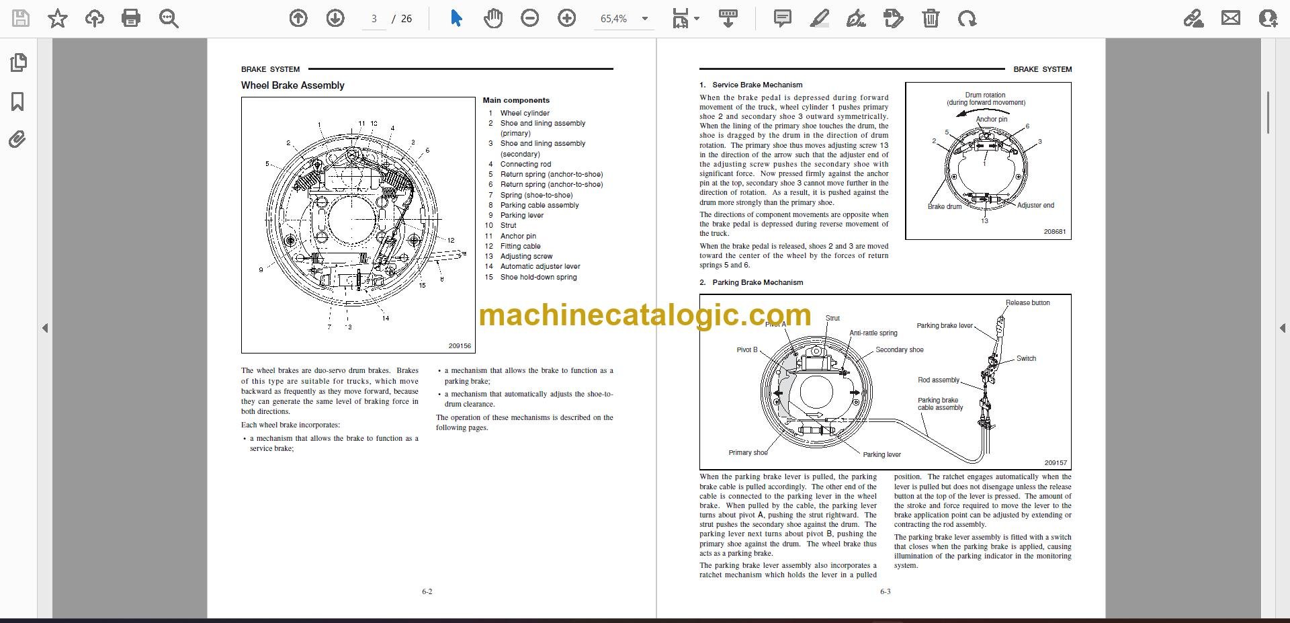Activate the Hand pan tool

tap(493, 18)
